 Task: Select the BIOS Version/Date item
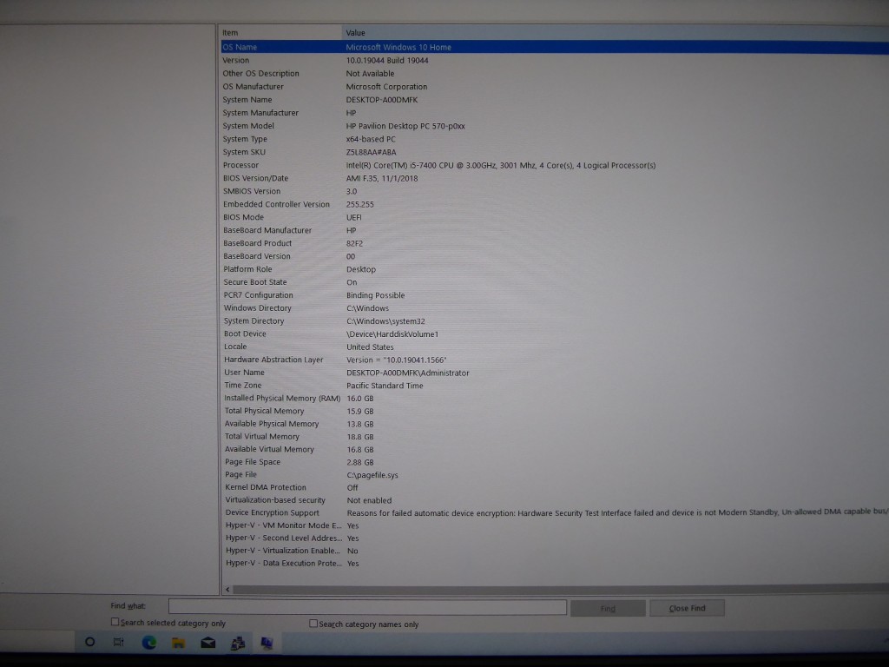click(256, 178)
